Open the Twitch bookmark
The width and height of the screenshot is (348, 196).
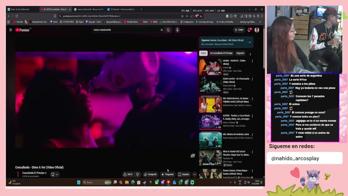[54, 22]
